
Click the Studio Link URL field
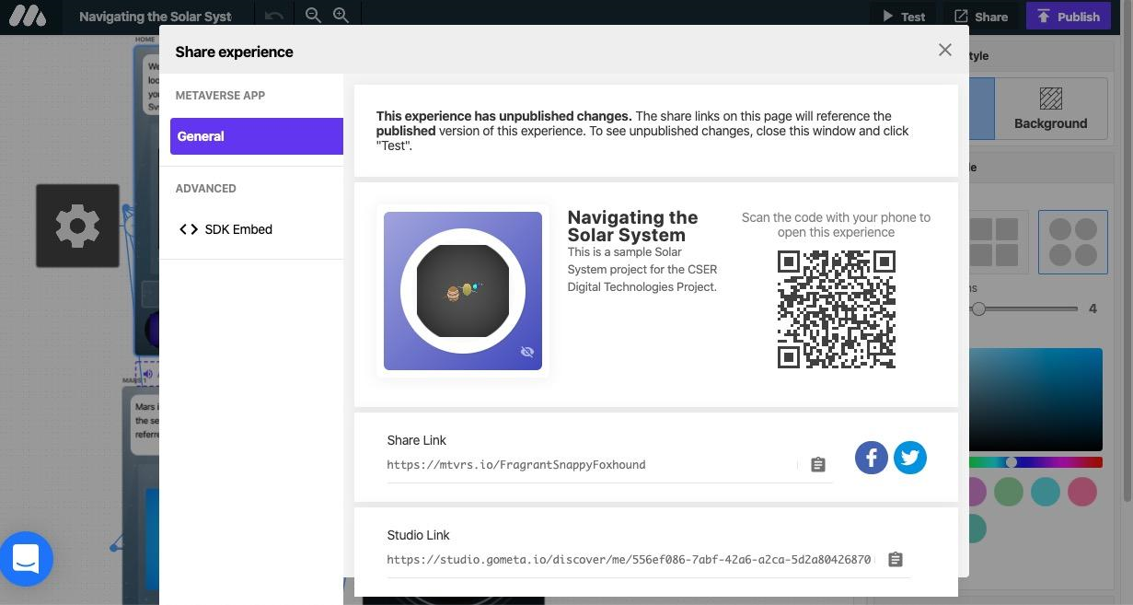click(629, 560)
